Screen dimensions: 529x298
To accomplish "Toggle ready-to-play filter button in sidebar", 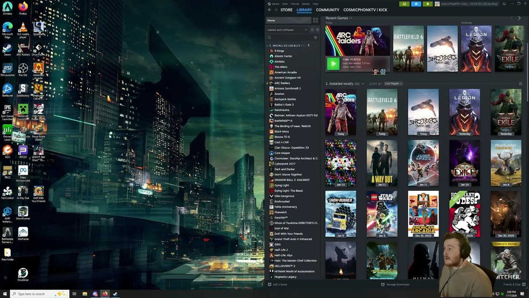I will tap(317, 30).
